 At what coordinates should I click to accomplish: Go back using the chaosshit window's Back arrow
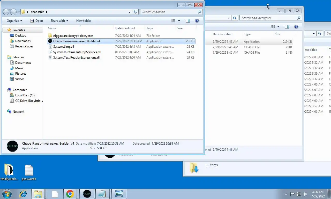click(x=6, y=12)
